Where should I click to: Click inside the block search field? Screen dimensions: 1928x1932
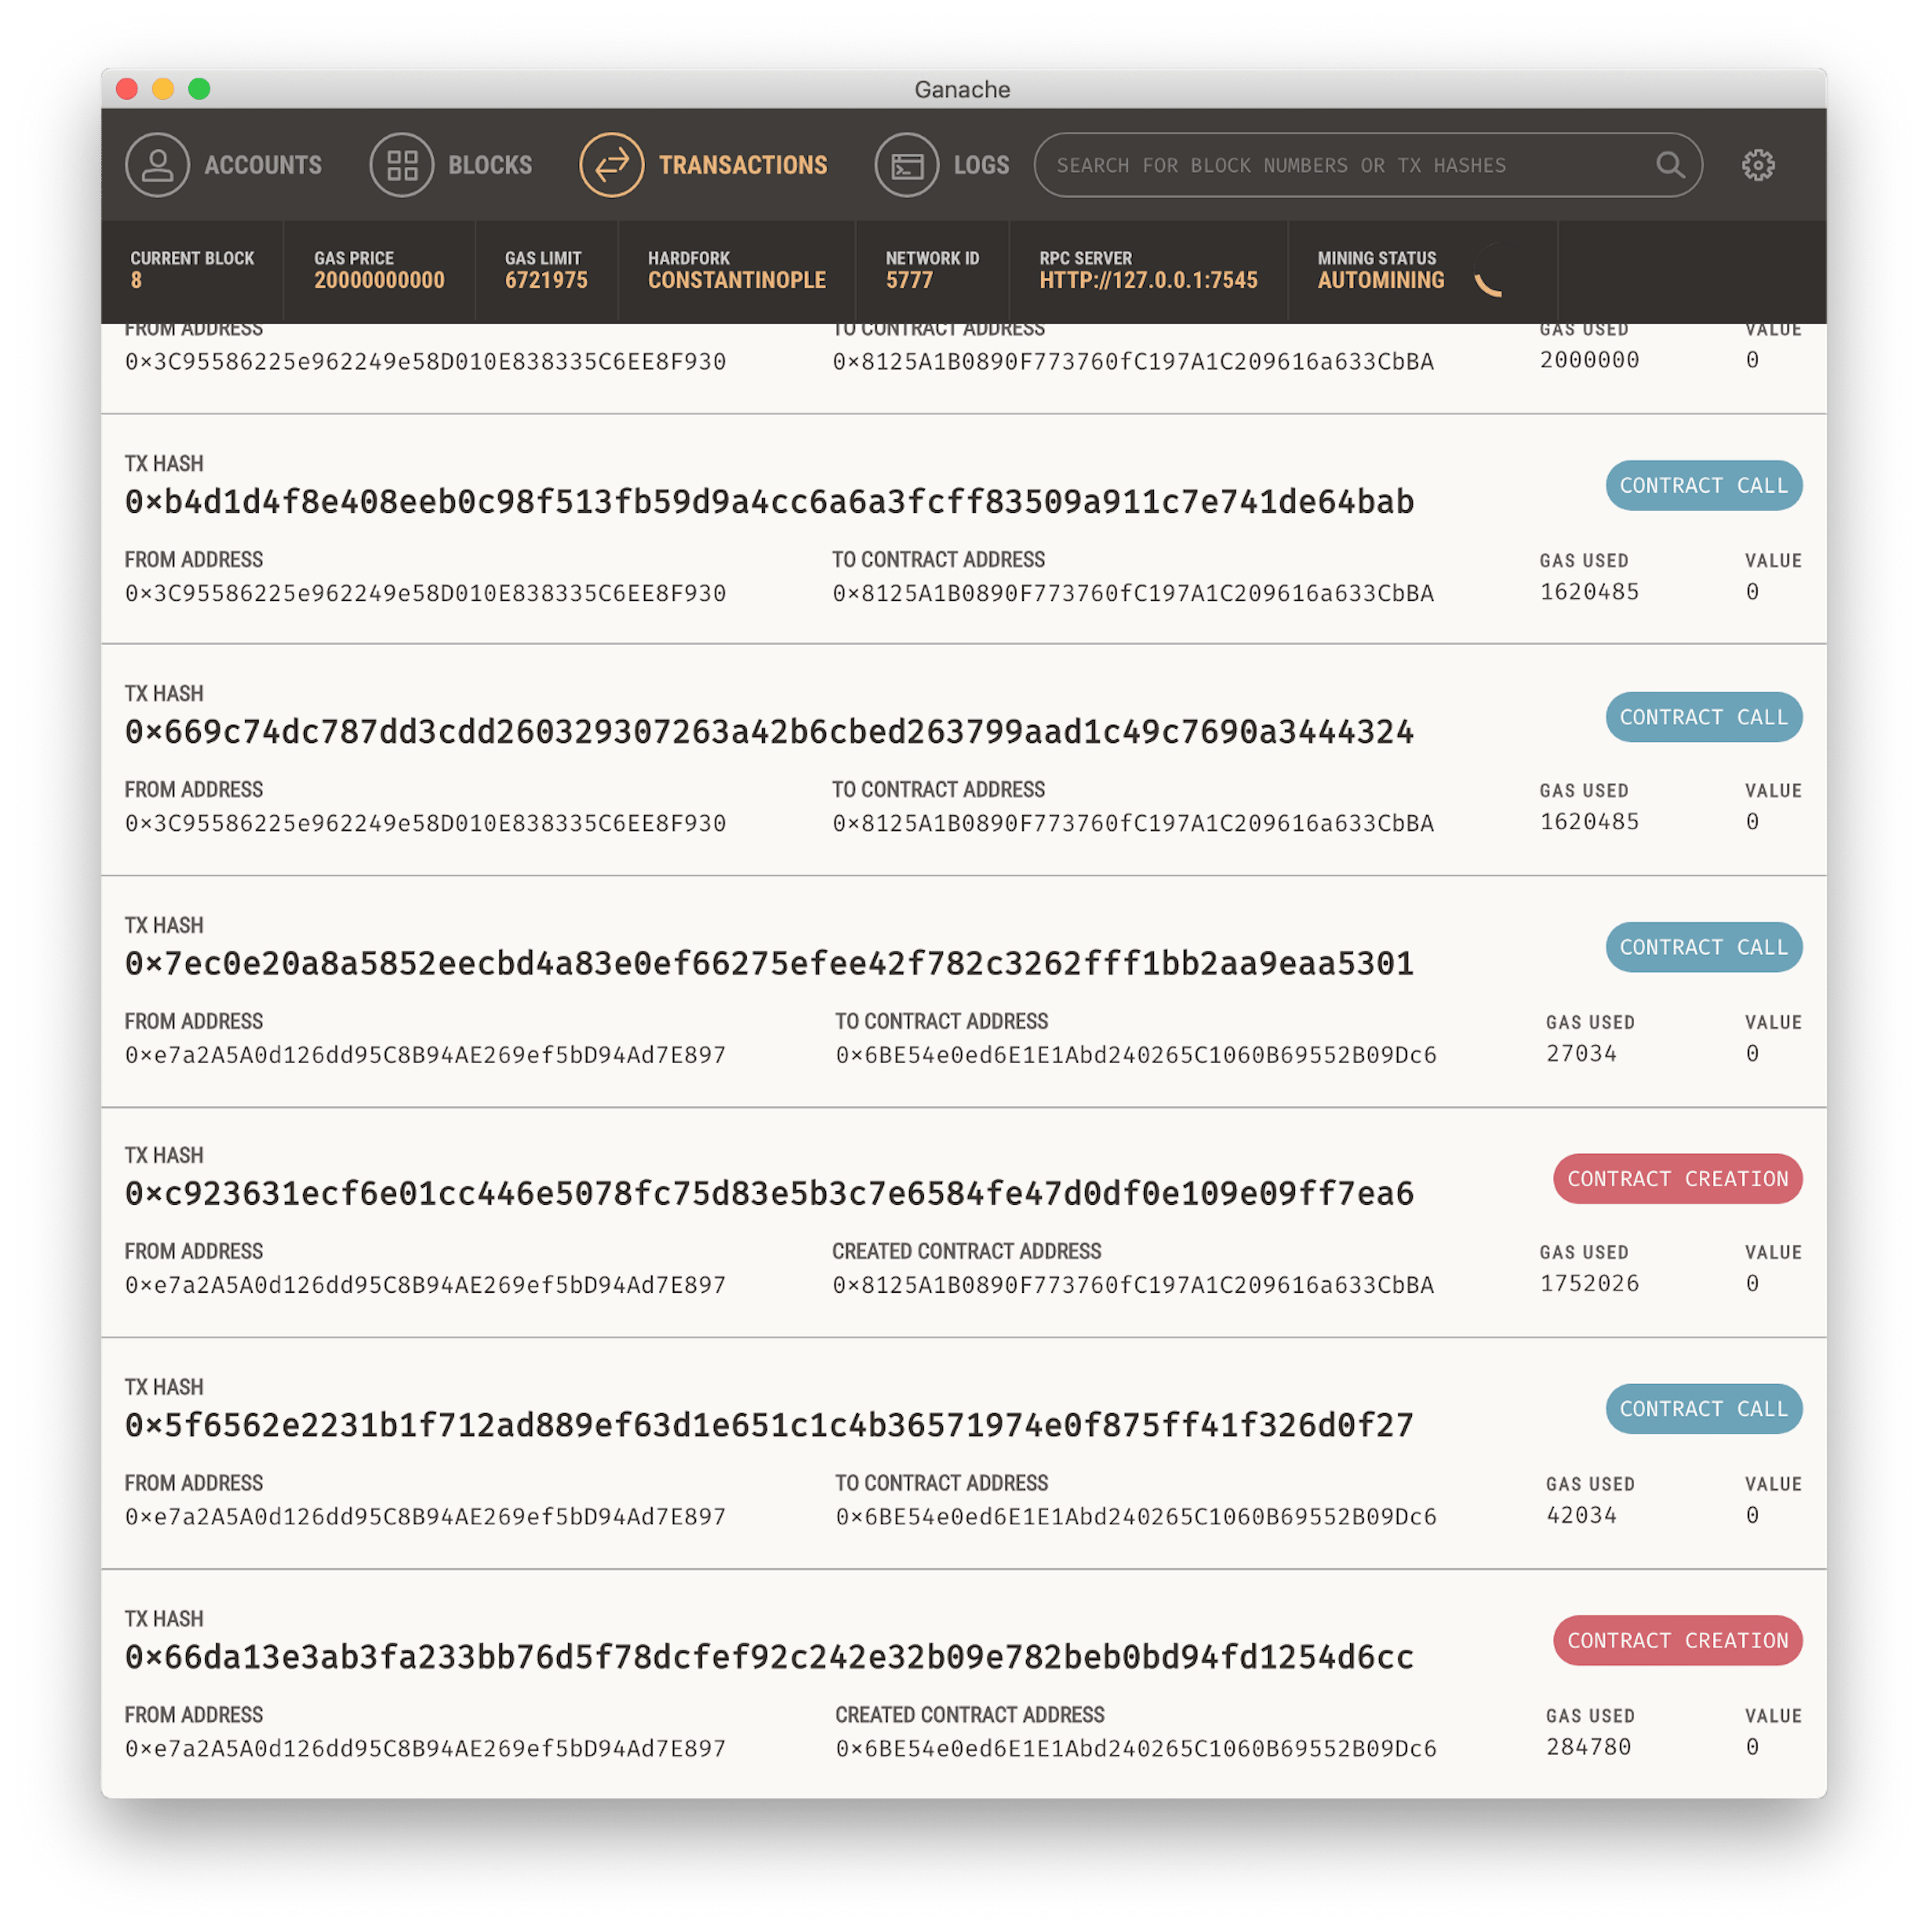(x=1300, y=165)
